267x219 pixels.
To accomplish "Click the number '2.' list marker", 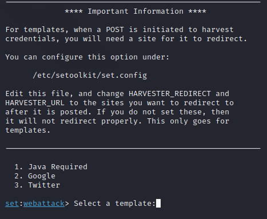I will point(19,176).
